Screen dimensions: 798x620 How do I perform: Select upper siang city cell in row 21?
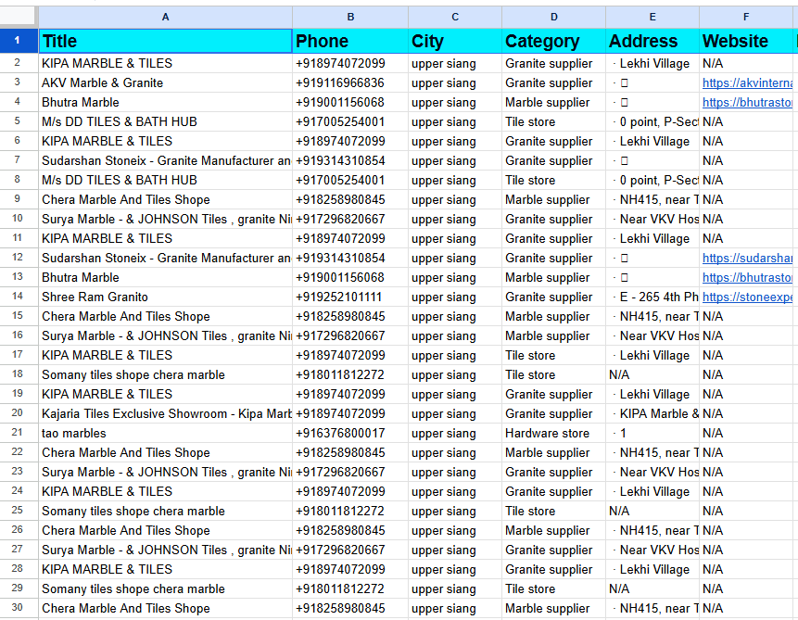tap(455, 433)
